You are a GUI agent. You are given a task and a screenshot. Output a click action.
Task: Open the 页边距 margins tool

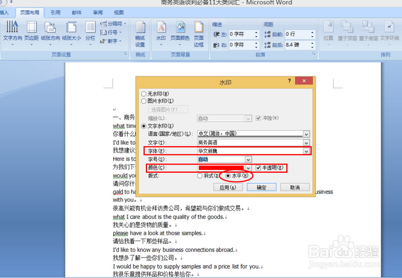[31, 33]
